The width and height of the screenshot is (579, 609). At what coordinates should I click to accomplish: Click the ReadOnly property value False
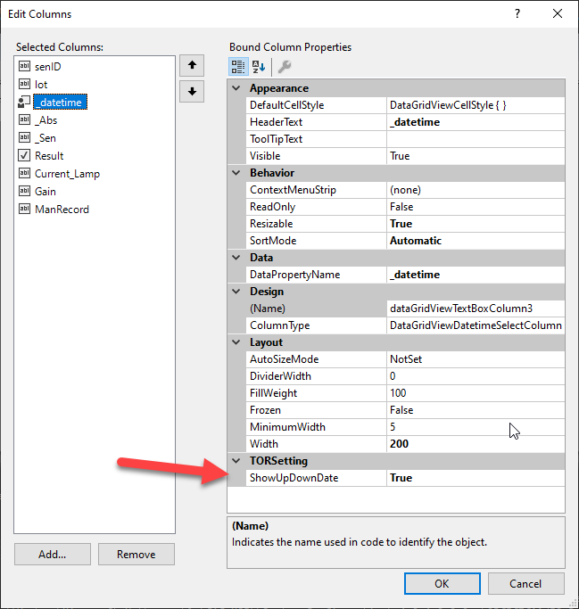point(476,207)
